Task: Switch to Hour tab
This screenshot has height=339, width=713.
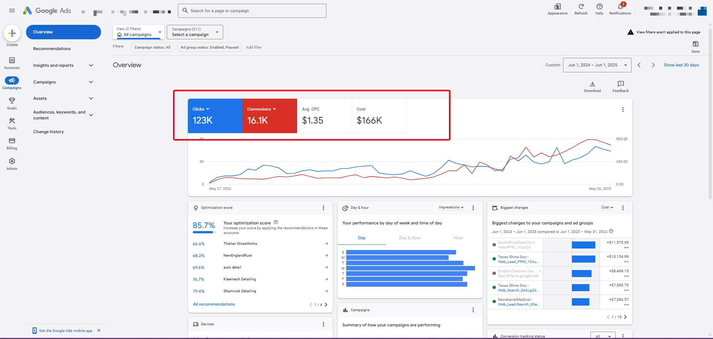Action: click(458, 238)
